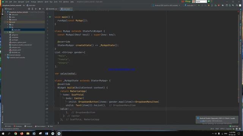
Task: Collapse the dropdown_button_tutorial project root
Action: pos(6,12)
